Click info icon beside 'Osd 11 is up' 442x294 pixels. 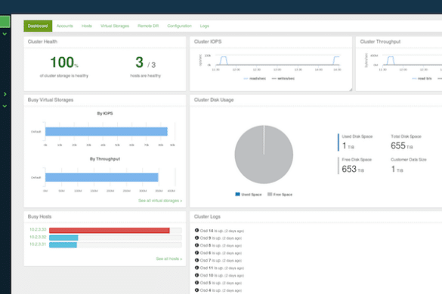(x=196, y=268)
